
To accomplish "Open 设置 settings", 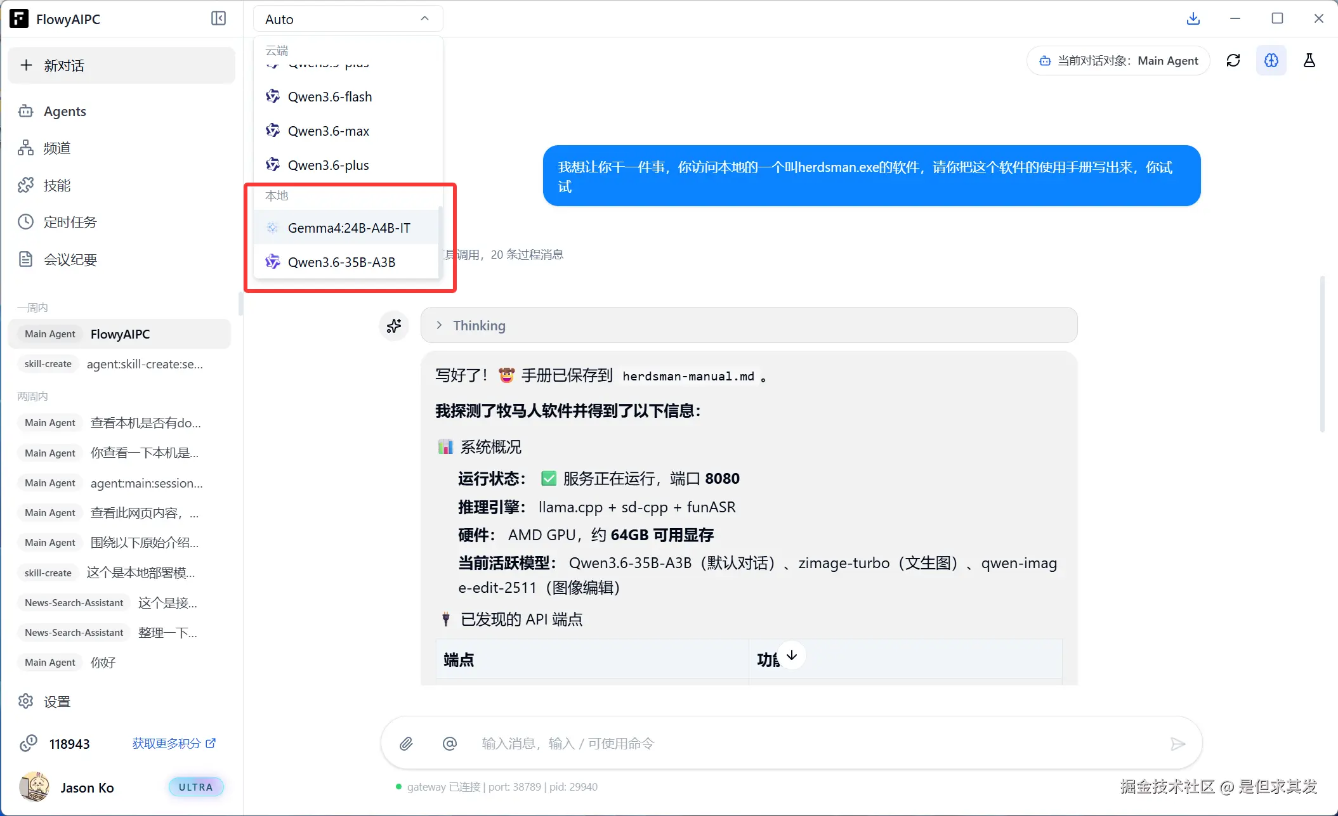I will [121, 701].
